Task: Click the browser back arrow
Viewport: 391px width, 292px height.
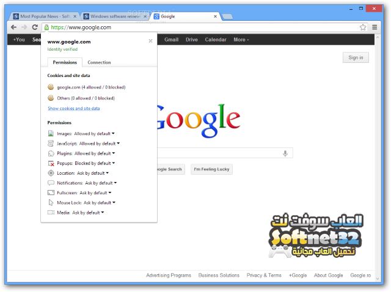Action: tap(13, 27)
